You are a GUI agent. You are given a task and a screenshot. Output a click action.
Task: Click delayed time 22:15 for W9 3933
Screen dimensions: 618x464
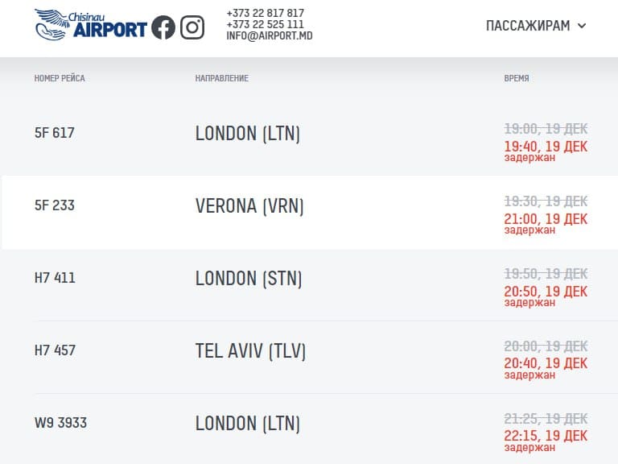point(546,437)
